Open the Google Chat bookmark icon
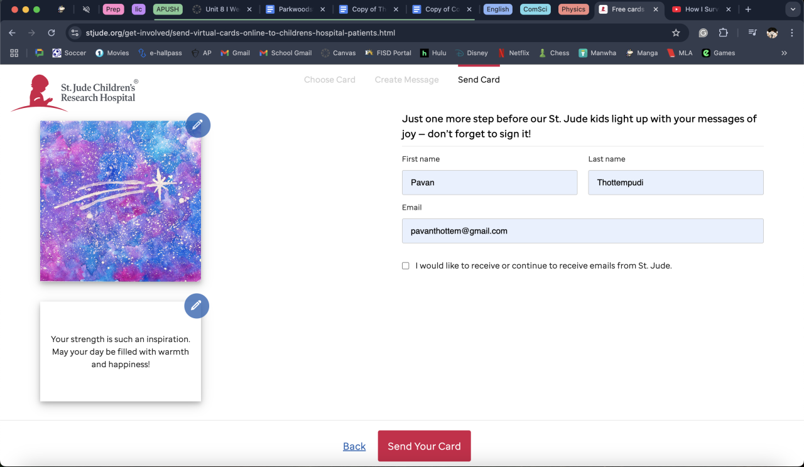This screenshot has height=467, width=804. [39, 53]
